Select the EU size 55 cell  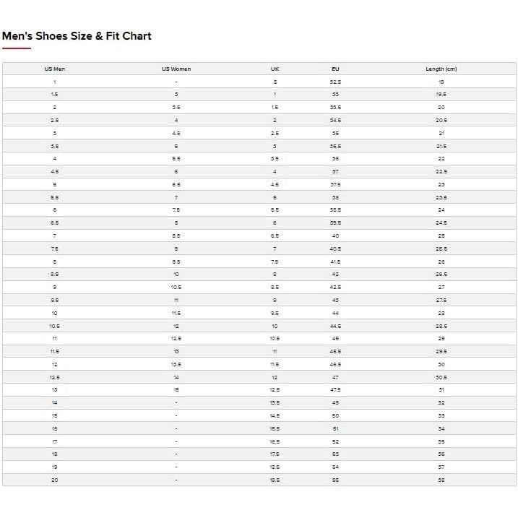pos(335,480)
